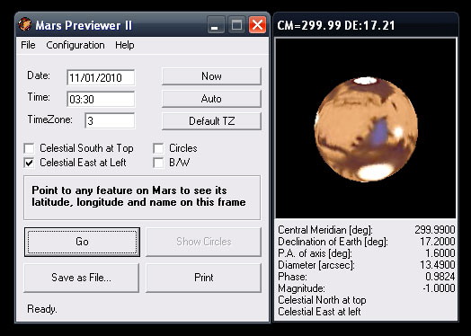
Task: Click the Save as File... button
Action: pyautogui.click(x=81, y=278)
